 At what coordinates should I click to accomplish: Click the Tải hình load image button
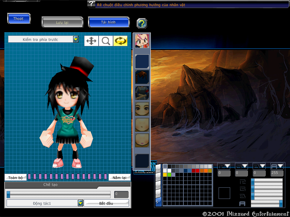point(108,22)
